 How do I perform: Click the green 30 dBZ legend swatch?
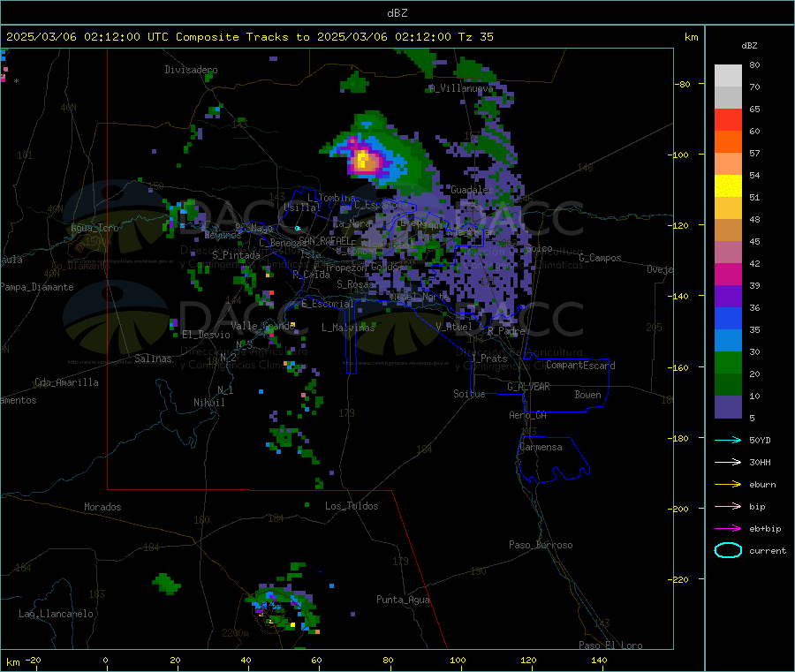[x=728, y=362]
